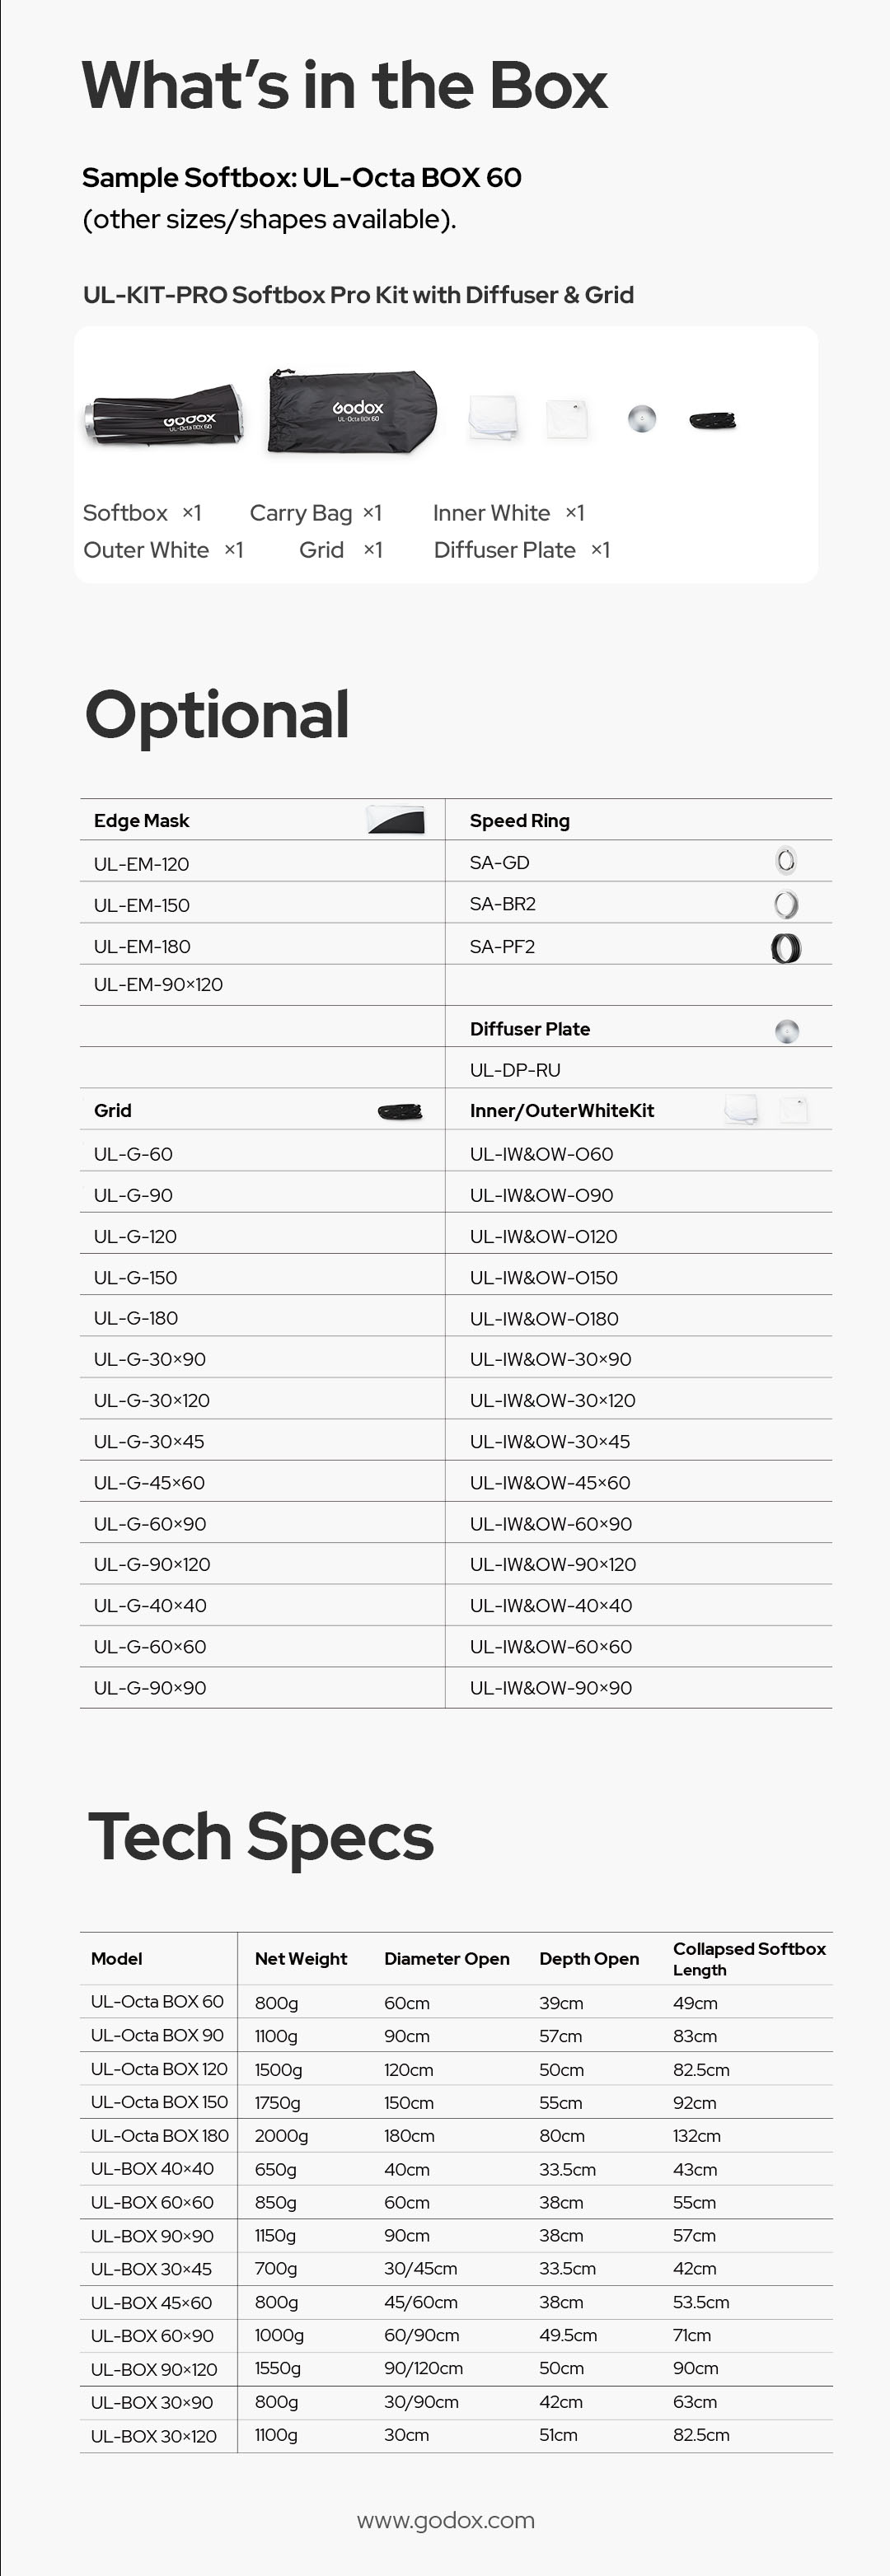Click the SA-BR2 speed ring icon
The width and height of the screenshot is (890, 2576).
click(x=786, y=904)
